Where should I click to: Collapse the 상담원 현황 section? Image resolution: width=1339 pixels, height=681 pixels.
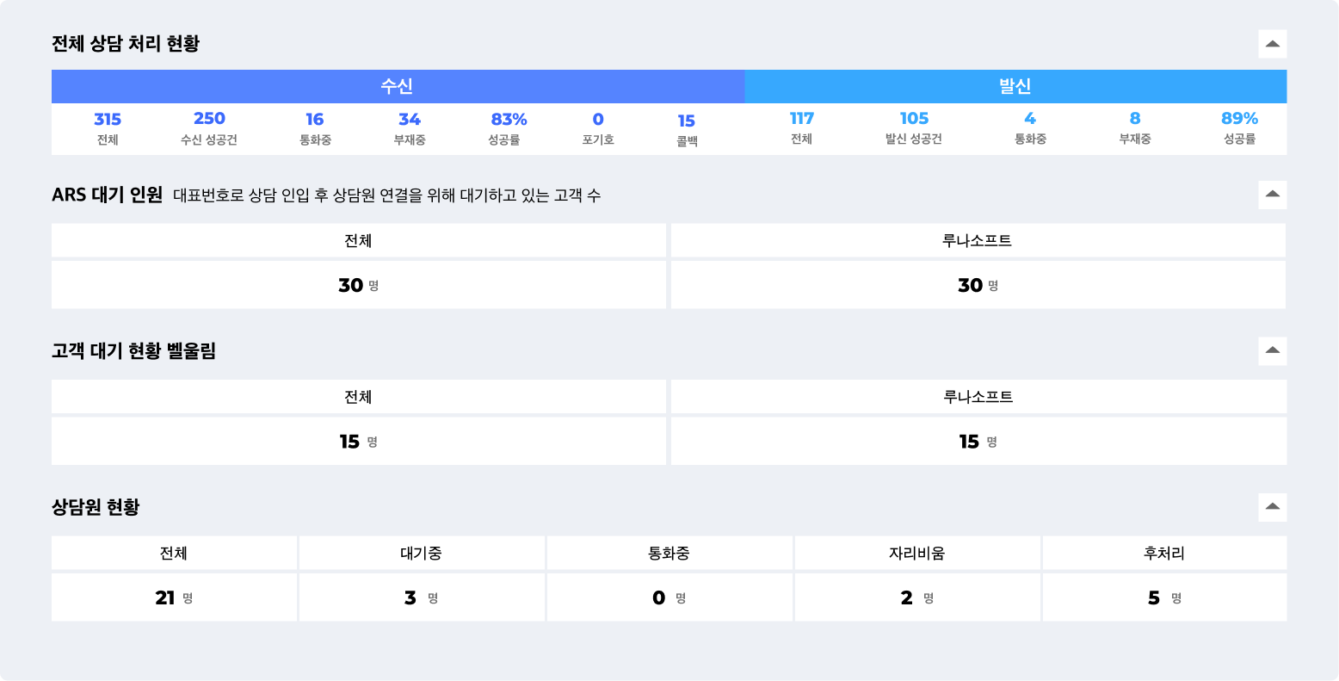pyautogui.click(x=1272, y=507)
